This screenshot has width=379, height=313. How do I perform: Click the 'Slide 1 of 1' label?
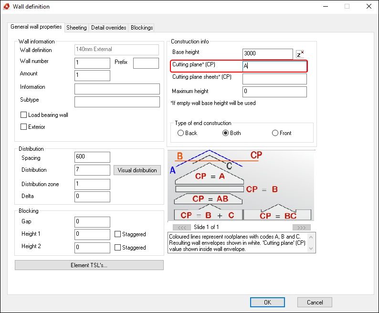tap(206, 227)
